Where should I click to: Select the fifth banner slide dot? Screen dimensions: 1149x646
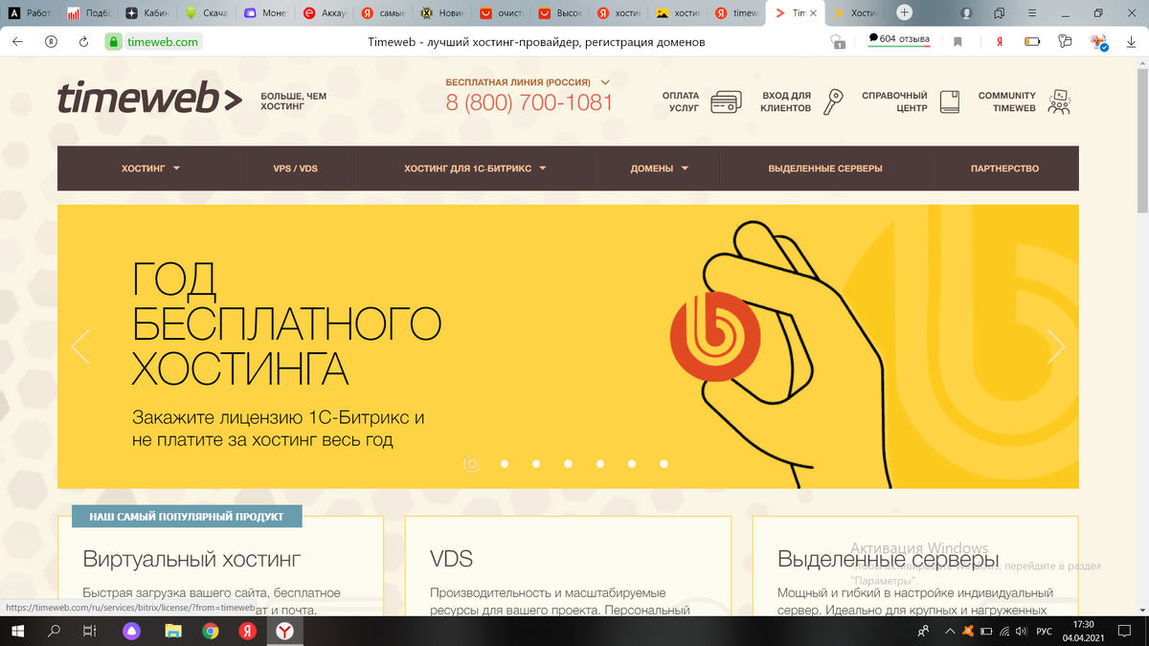point(599,464)
